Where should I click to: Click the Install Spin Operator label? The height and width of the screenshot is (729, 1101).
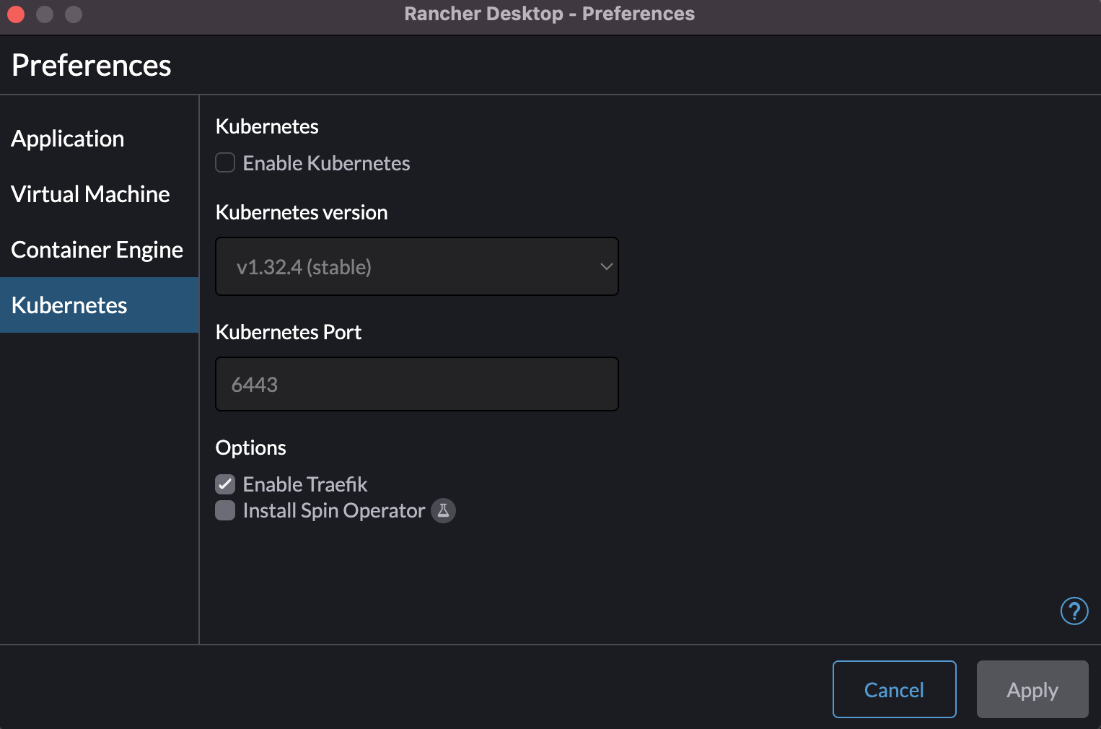(334, 511)
